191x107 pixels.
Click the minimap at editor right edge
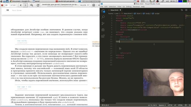pyautogui.click(x=187, y=17)
